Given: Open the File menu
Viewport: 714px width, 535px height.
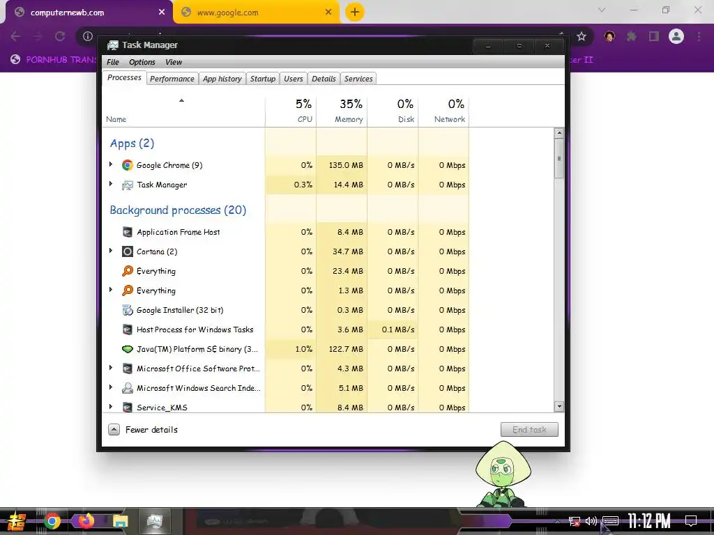Looking at the screenshot, I should pos(112,62).
